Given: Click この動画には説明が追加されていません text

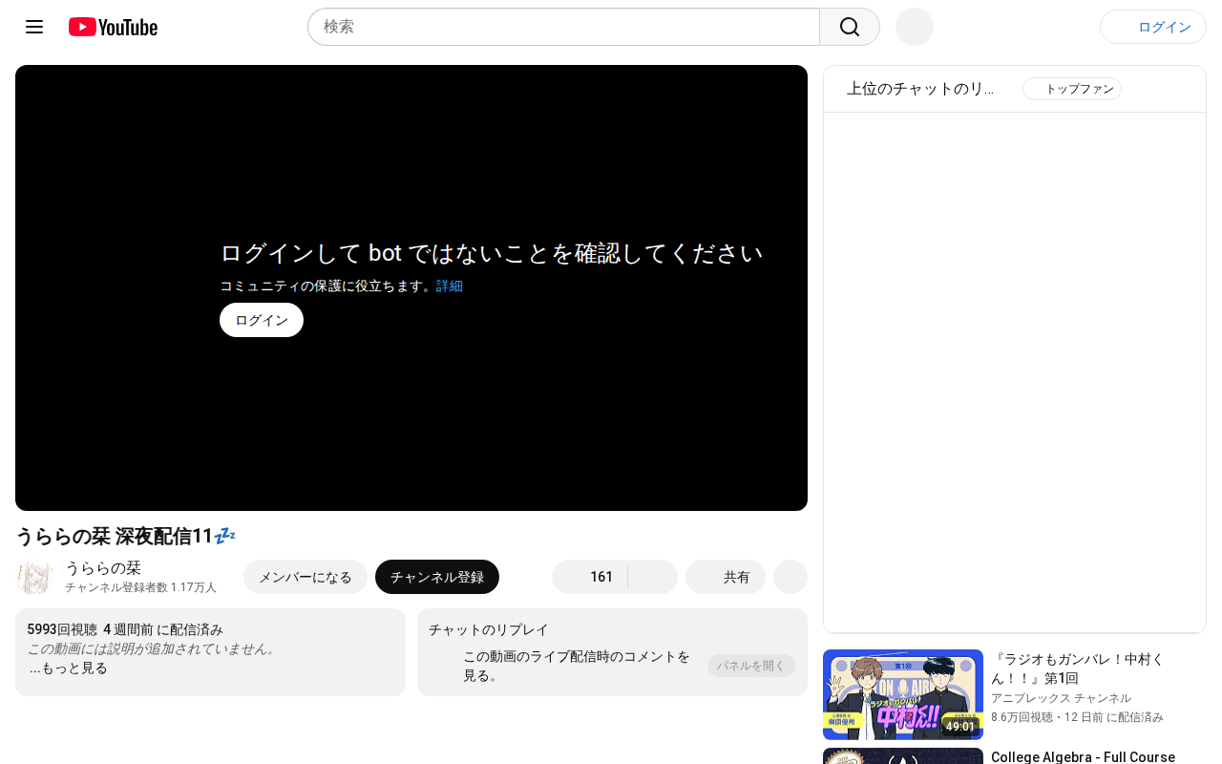Looking at the screenshot, I should point(153,648).
